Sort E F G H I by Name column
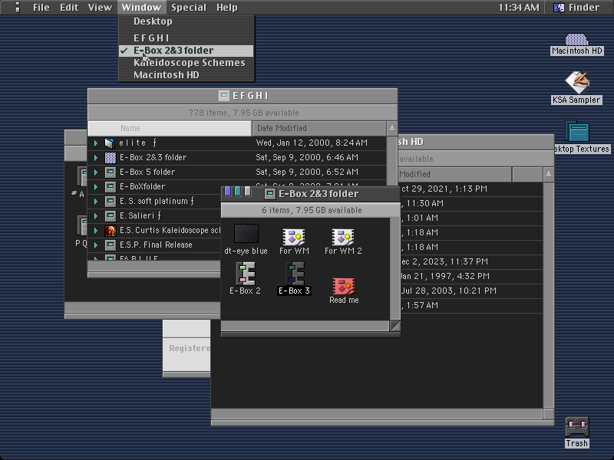614x460 pixels. 170,128
